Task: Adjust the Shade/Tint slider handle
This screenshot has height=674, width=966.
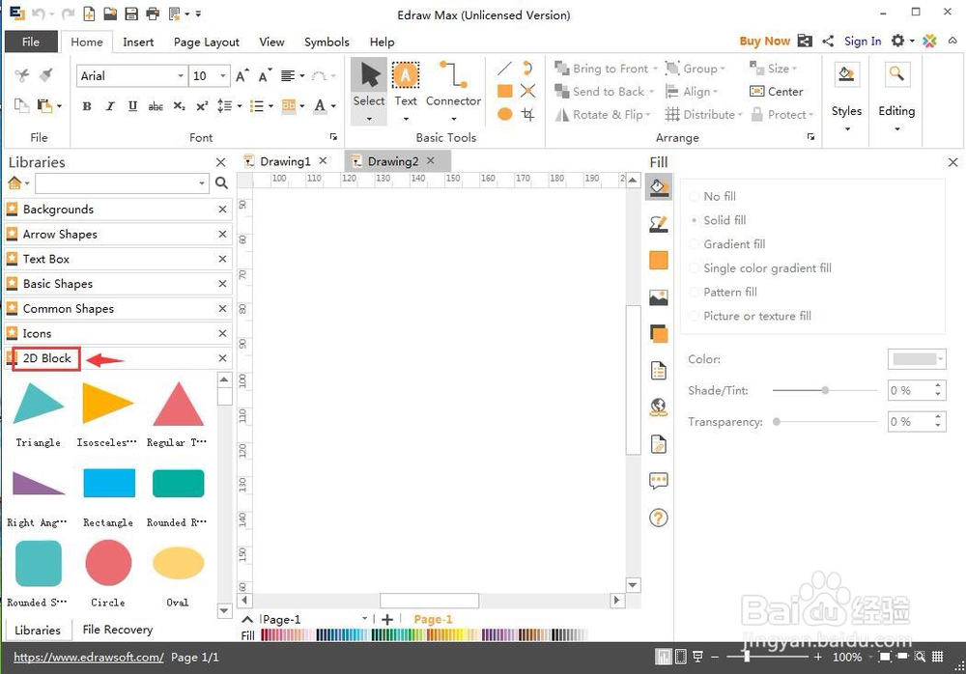Action: click(825, 390)
